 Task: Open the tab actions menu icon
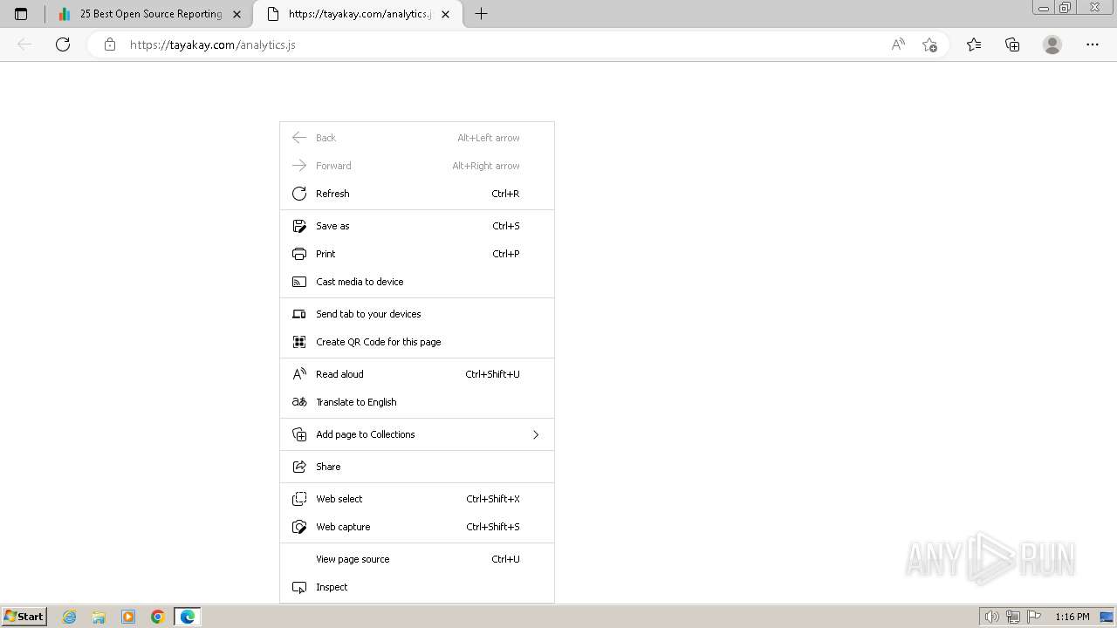21,14
